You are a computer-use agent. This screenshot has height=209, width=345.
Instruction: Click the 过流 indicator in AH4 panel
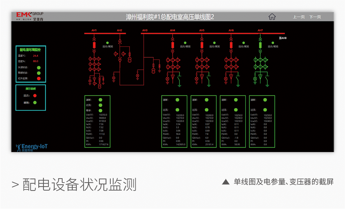177,110
